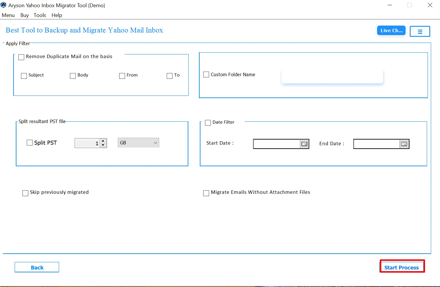The image size is (440, 287).
Task: Open Start Date calendar picker icon
Action: click(304, 144)
